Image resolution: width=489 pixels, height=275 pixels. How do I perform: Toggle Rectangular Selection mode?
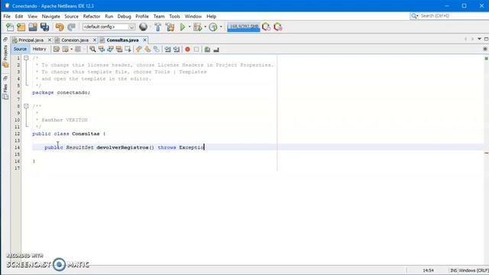point(128,49)
